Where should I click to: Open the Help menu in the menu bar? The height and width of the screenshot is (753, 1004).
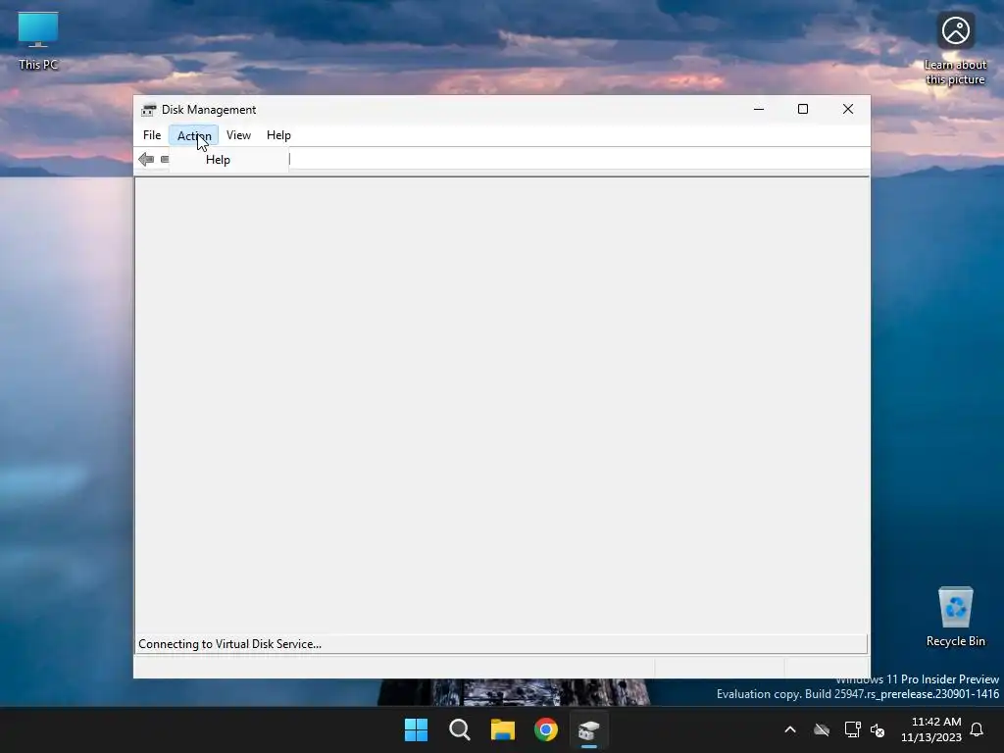click(278, 135)
